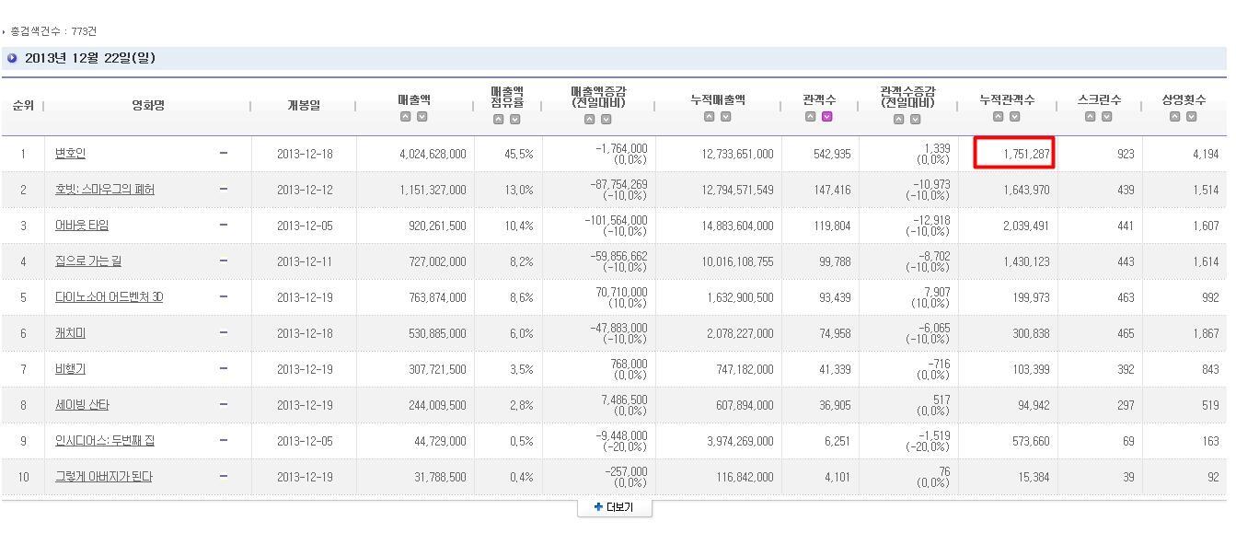The height and width of the screenshot is (533, 1236).
Task: Click the 순위 column header
Action: 23,106
